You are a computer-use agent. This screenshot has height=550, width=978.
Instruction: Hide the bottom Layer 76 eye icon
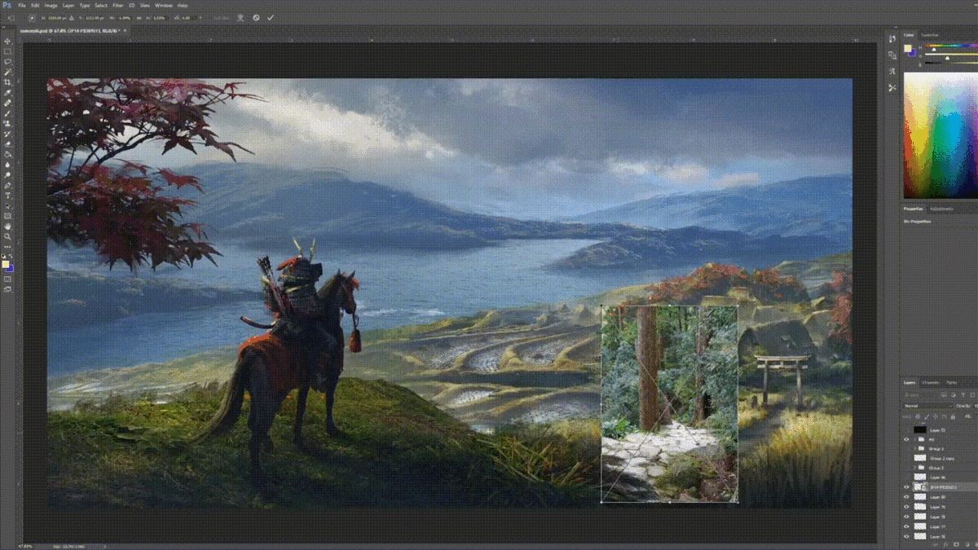(906, 536)
